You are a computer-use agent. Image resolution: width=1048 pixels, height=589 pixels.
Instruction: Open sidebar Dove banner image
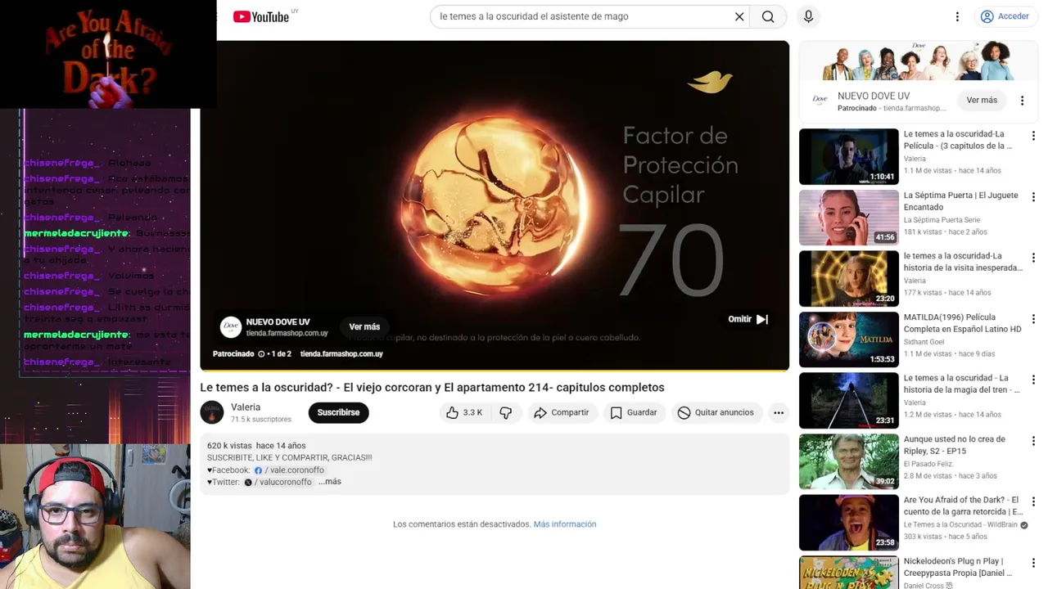click(919, 61)
